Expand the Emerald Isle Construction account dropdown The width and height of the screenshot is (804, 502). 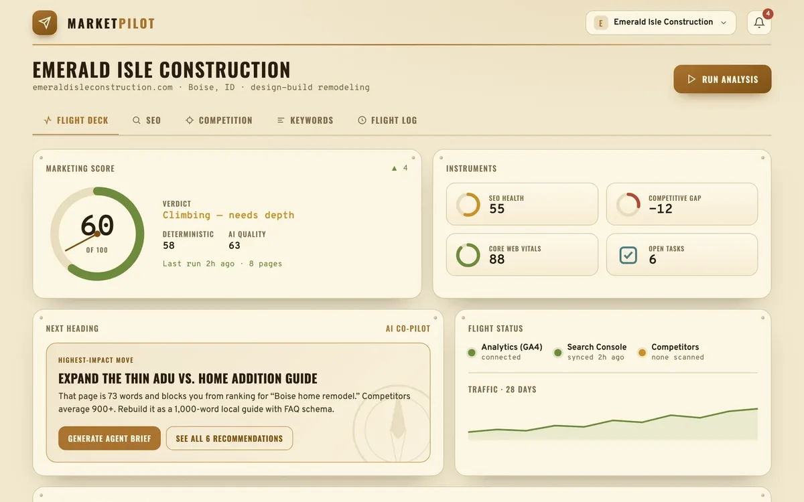(661, 23)
